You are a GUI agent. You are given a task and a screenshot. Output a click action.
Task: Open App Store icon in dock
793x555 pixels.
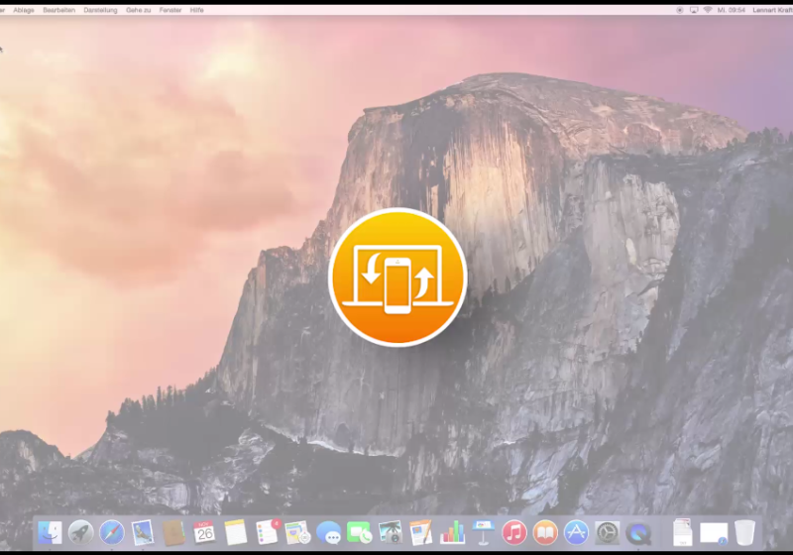[x=576, y=533]
